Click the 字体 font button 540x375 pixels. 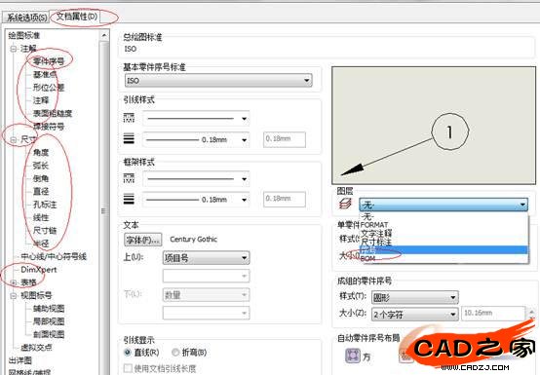pos(142,240)
